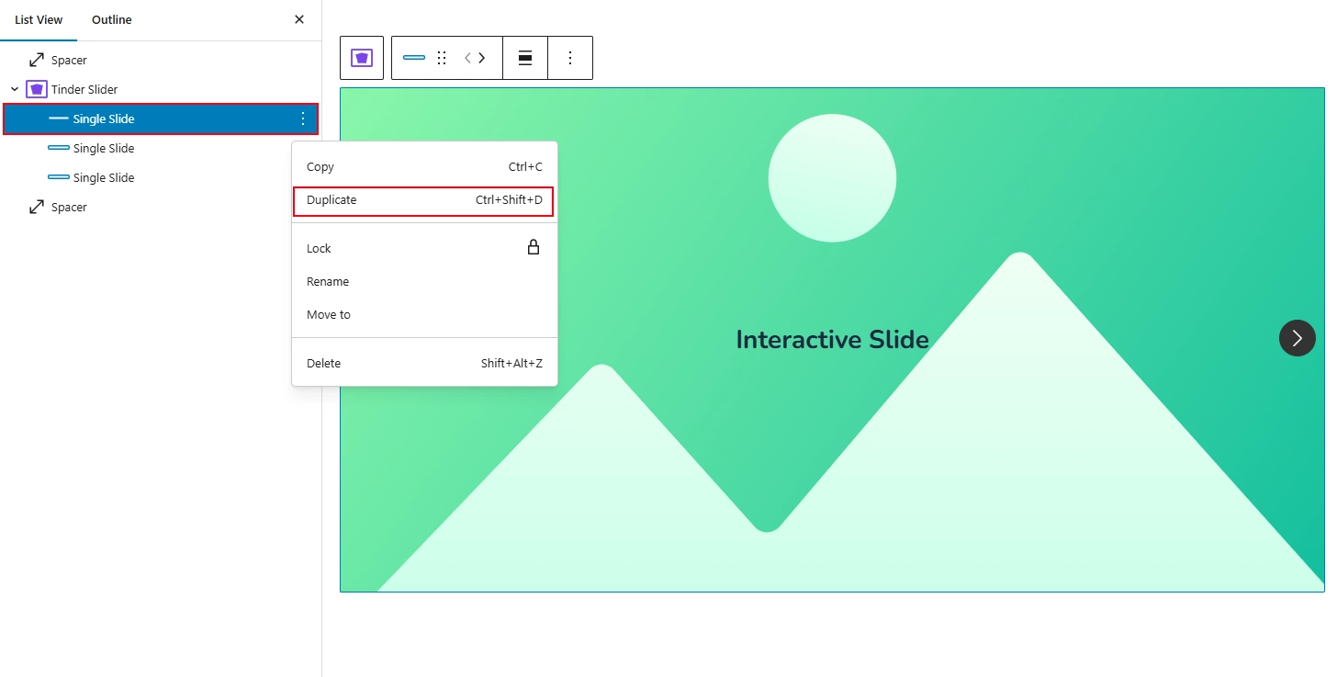The width and height of the screenshot is (1337, 677).
Task: Click the lock icon in context menu
Action: [533, 248]
